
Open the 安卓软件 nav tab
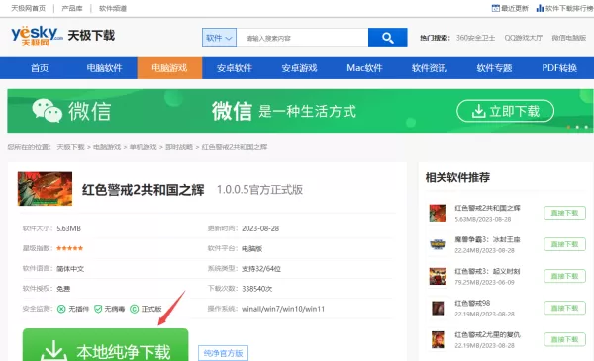235,68
